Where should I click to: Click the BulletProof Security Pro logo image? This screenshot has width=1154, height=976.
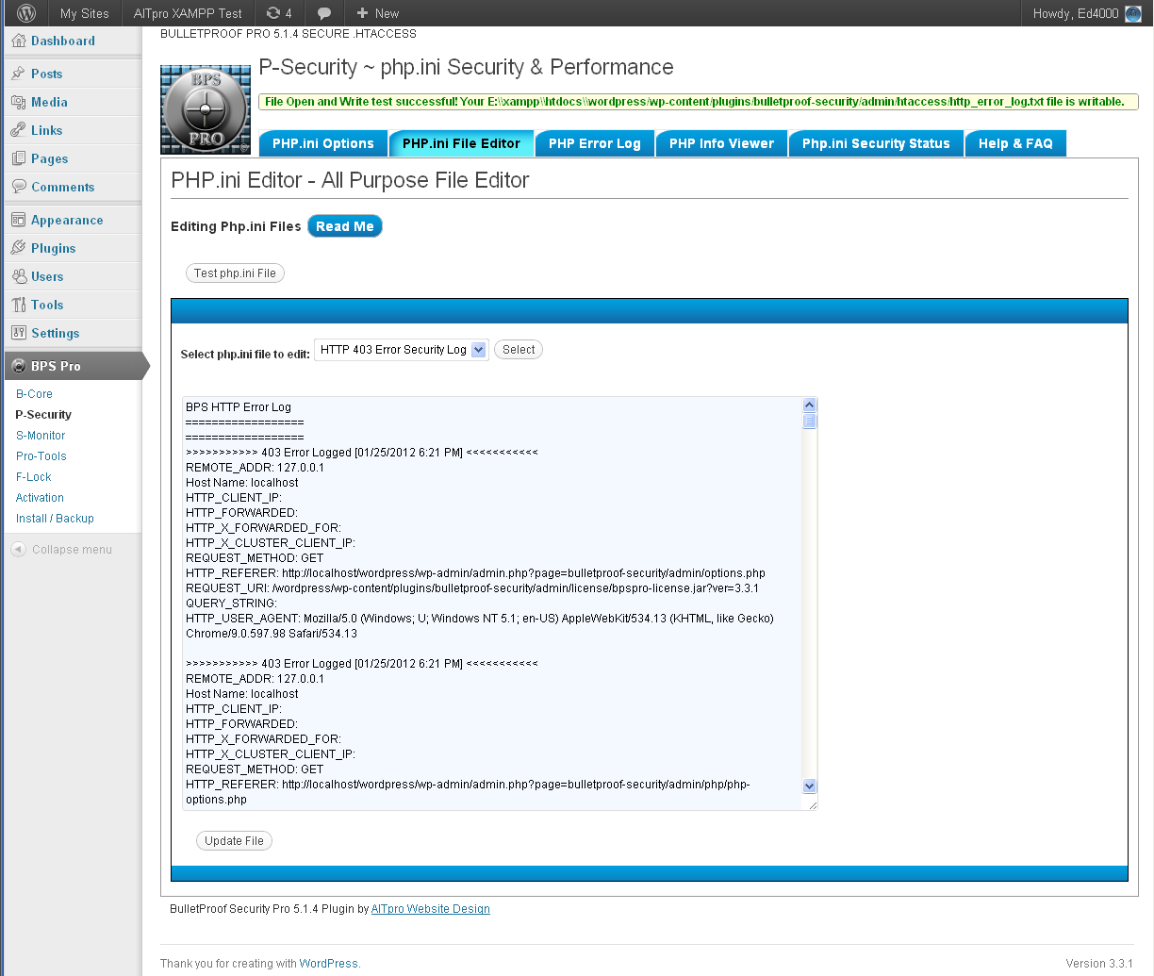click(206, 109)
